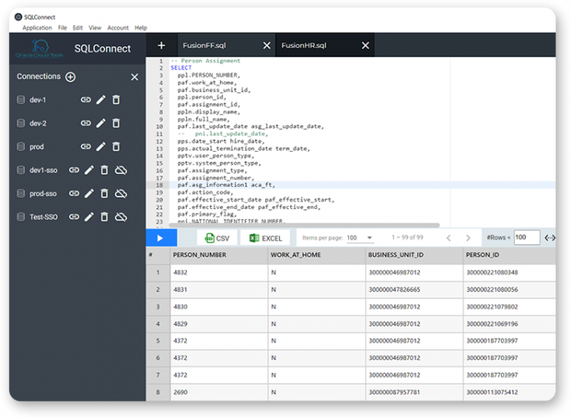Edit the Test-SSO connection
Screen dimensions: 571x418
pyautogui.click(x=89, y=217)
